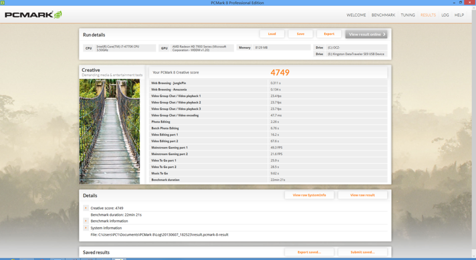Select the Web Browsing - Amazonia row
476x260 pixels.
pos(268,90)
